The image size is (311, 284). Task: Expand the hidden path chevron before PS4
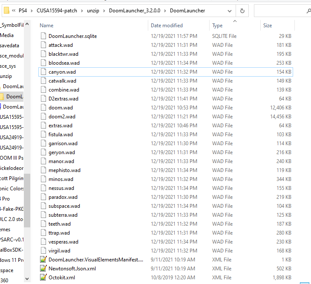(14, 11)
